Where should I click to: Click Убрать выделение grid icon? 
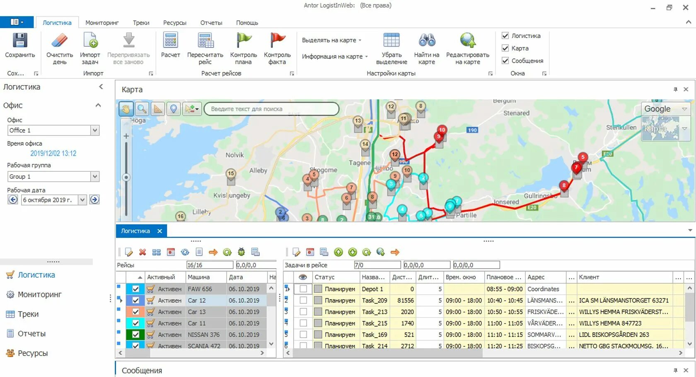coord(391,40)
